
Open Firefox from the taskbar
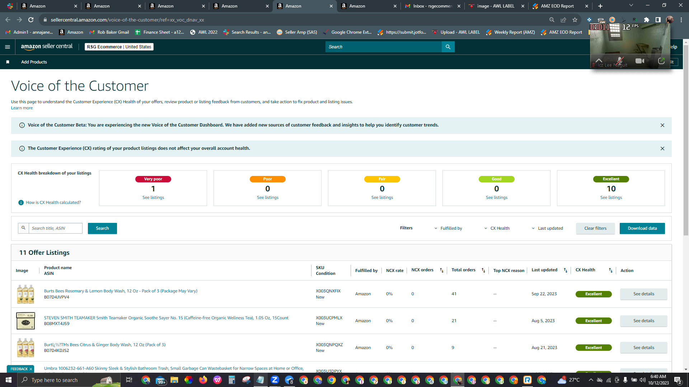click(203, 380)
